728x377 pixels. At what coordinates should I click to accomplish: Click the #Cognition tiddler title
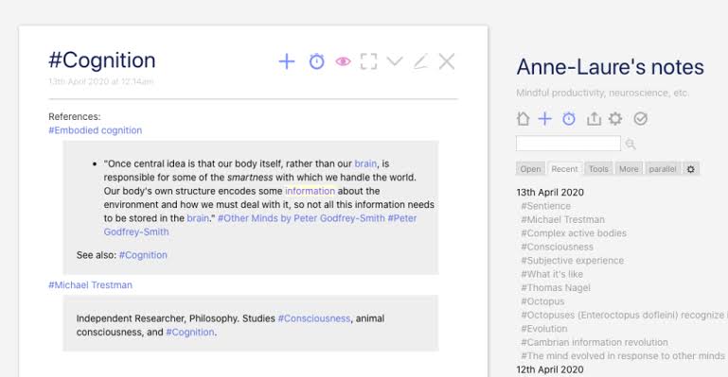[101, 60]
